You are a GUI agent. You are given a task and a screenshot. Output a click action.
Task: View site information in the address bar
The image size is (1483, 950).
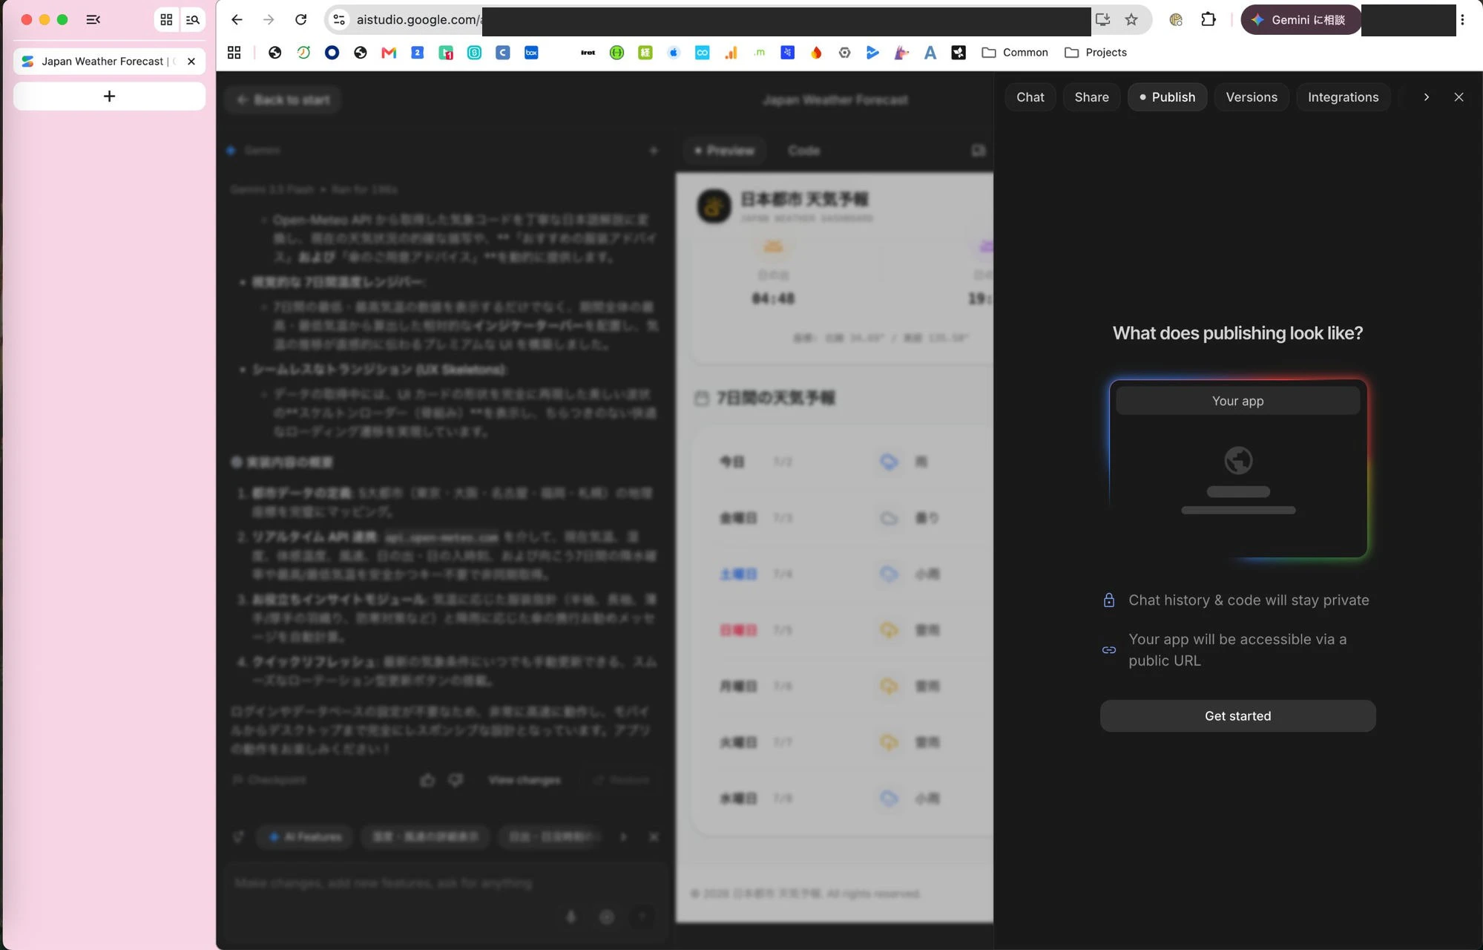coord(339,20)
